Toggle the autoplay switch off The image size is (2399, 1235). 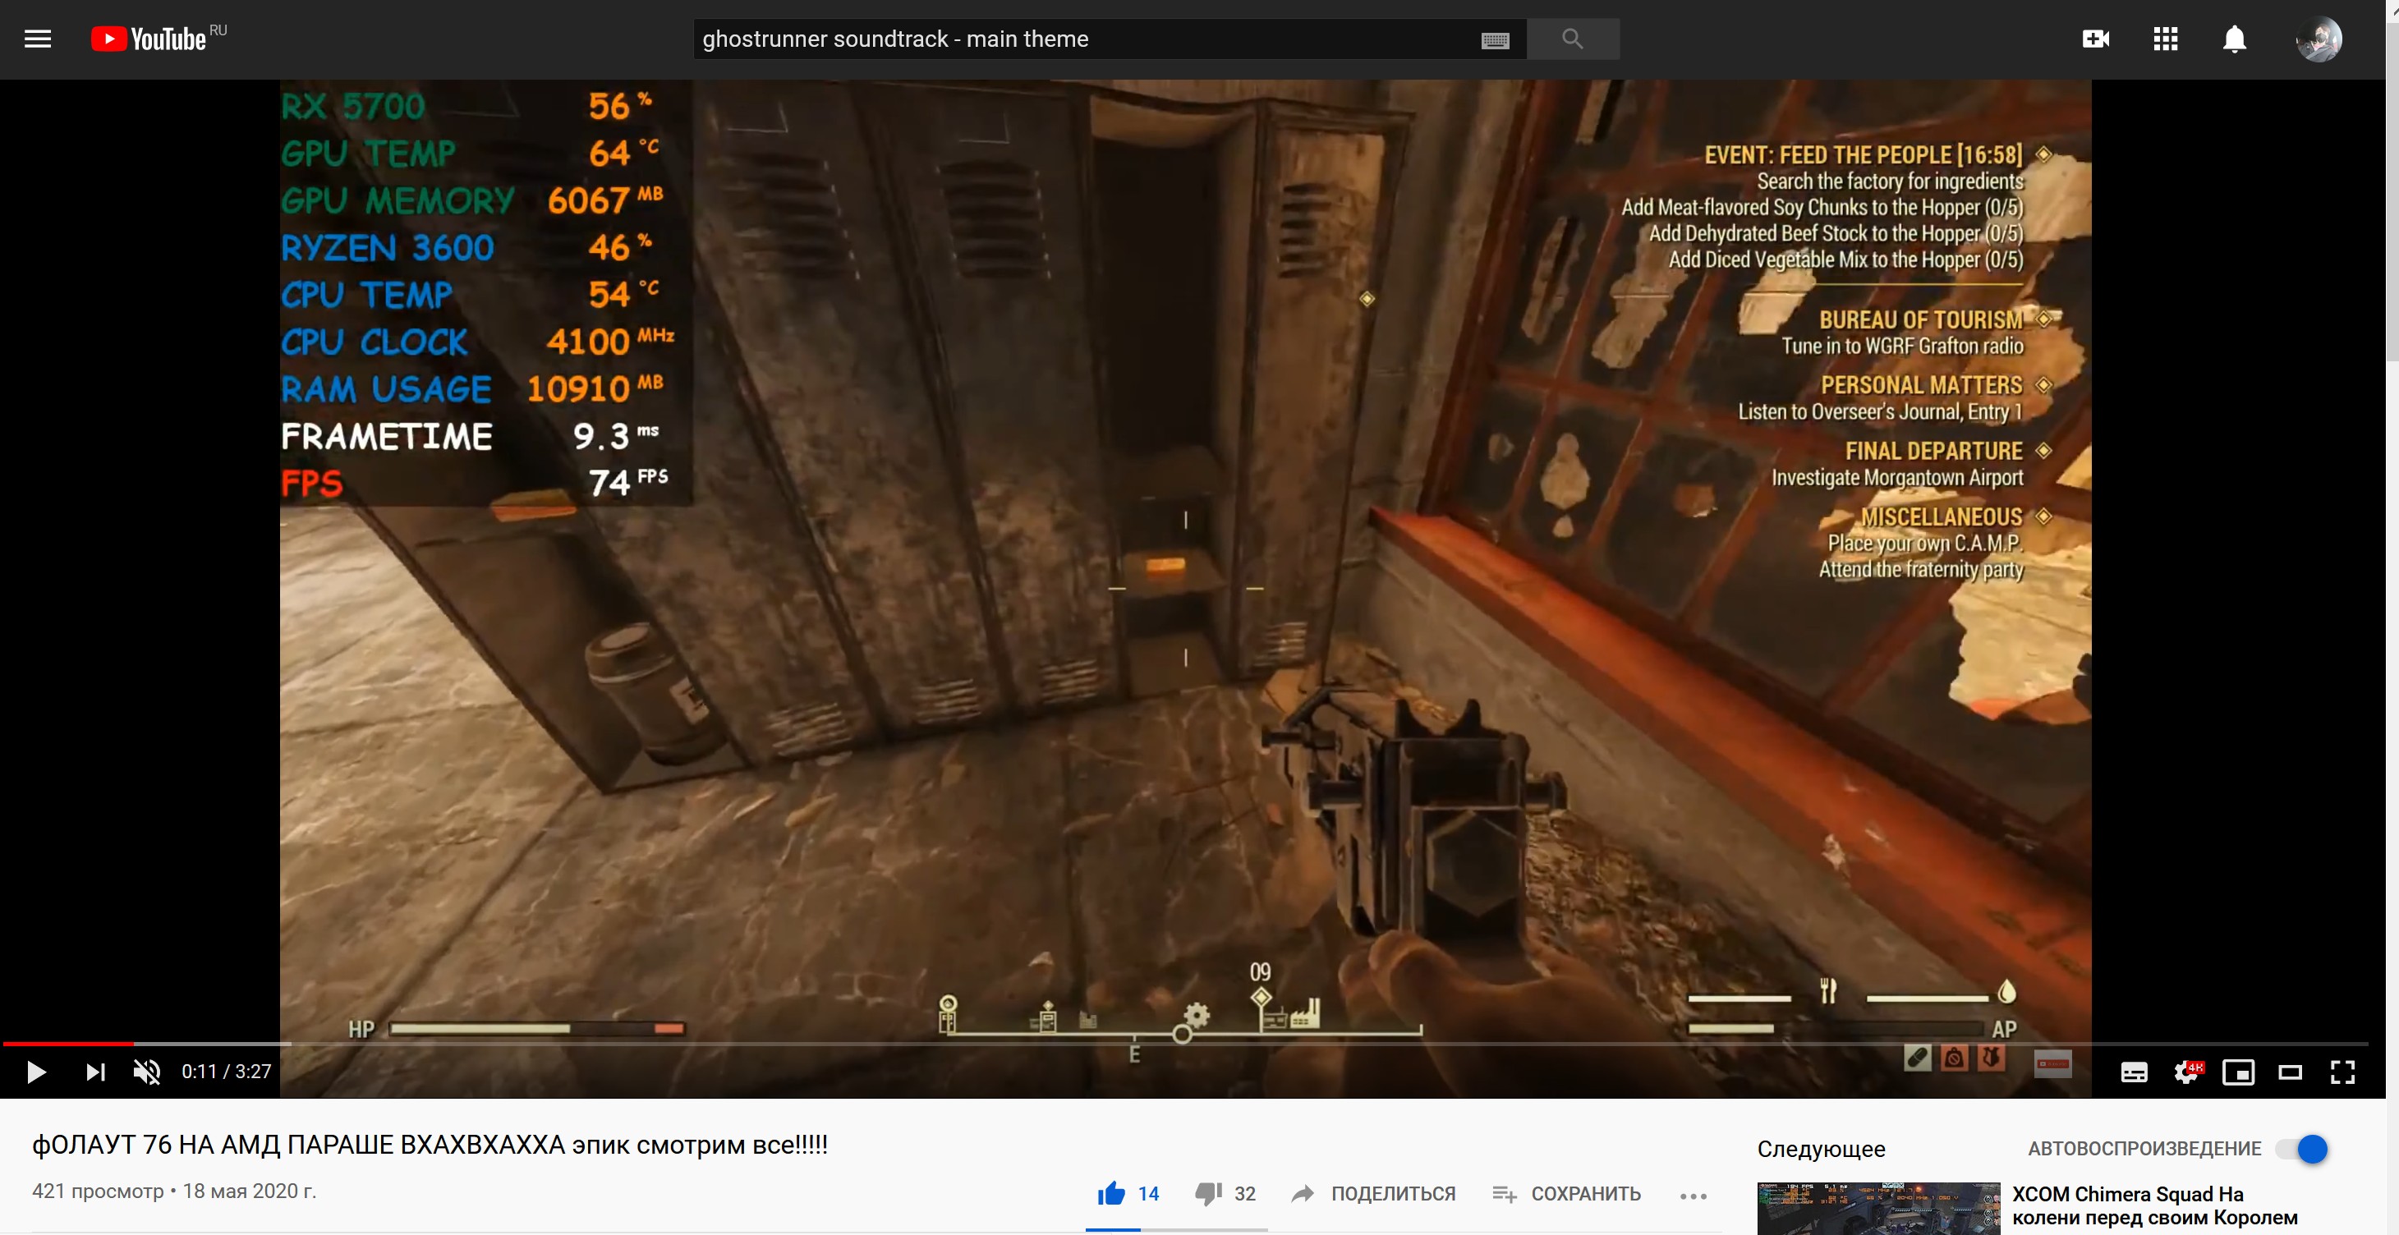[x=2301, y=1149]
